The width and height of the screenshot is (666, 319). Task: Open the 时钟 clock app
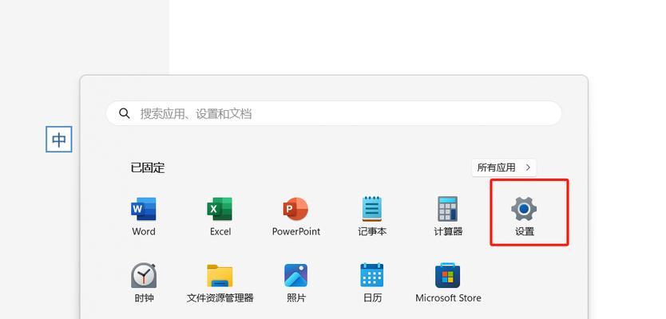[x=144, y=282]
